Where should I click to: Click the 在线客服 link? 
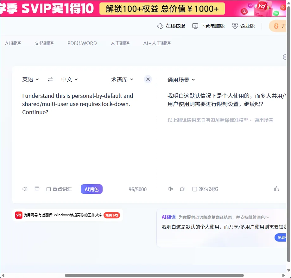pyautogui.click(x=175, y=26)
